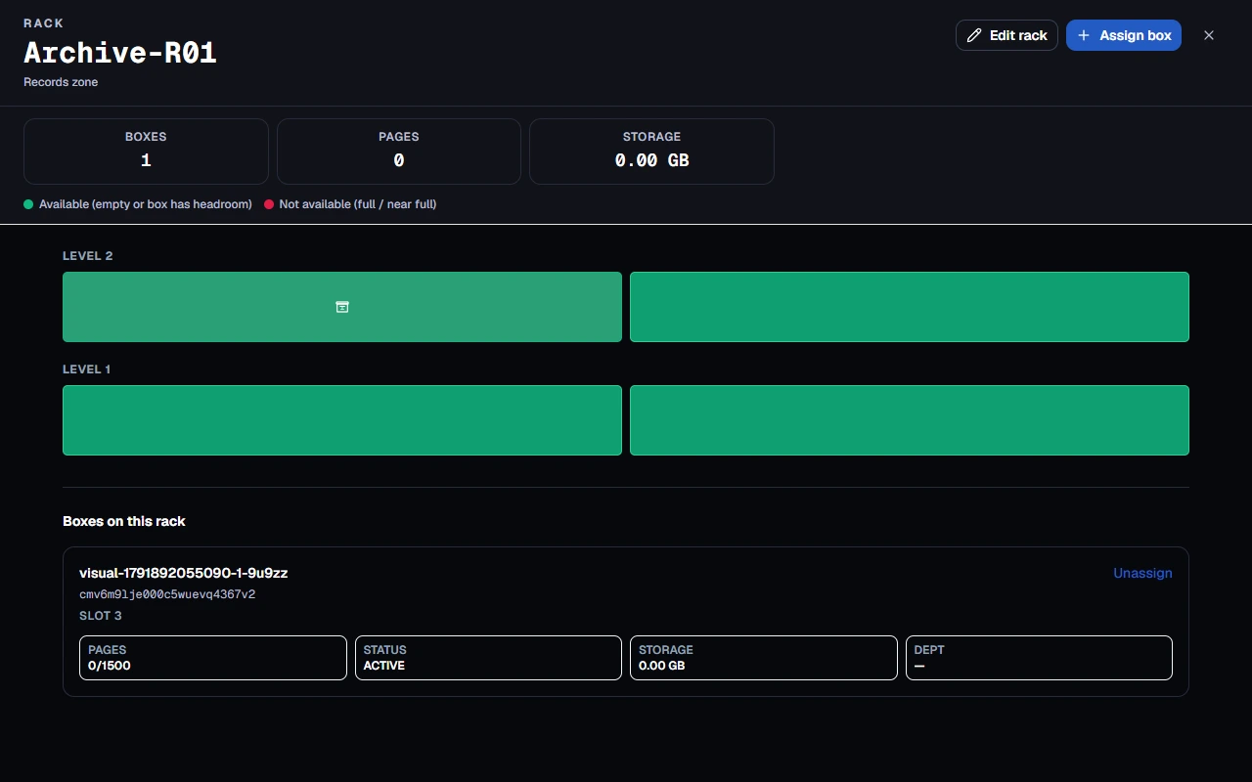This screenshot has height=782, width=1252.
Task: Click the archive box icon in Level 2
Action: [x=342, y=307]
